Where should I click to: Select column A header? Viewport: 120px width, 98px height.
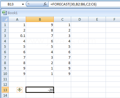(17, 19)
